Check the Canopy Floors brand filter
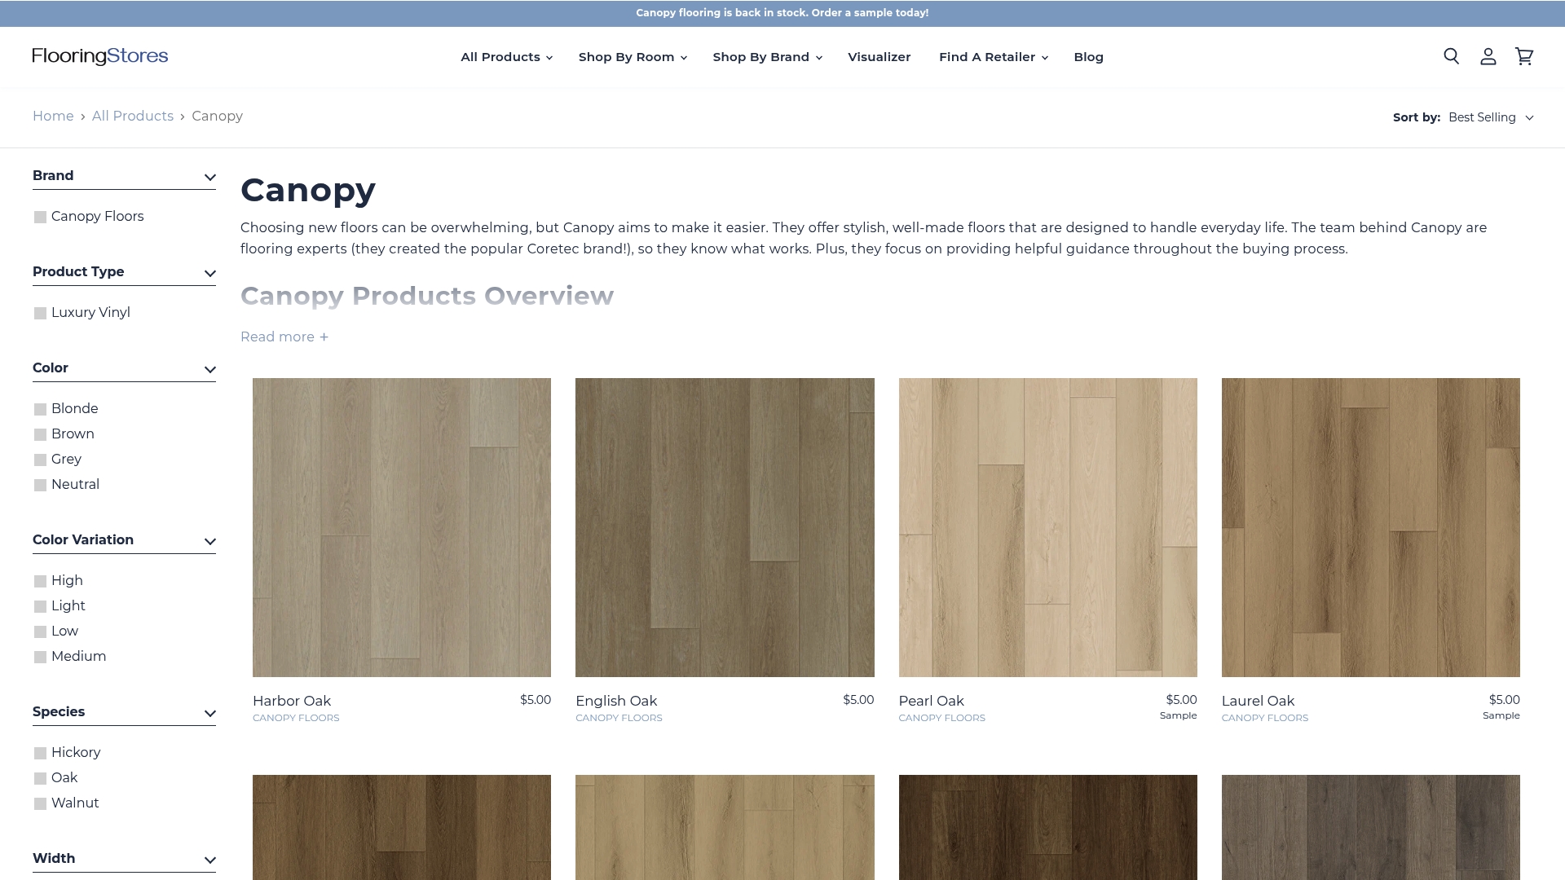This screenshot has height=880, width=1565. click(38, 217)
